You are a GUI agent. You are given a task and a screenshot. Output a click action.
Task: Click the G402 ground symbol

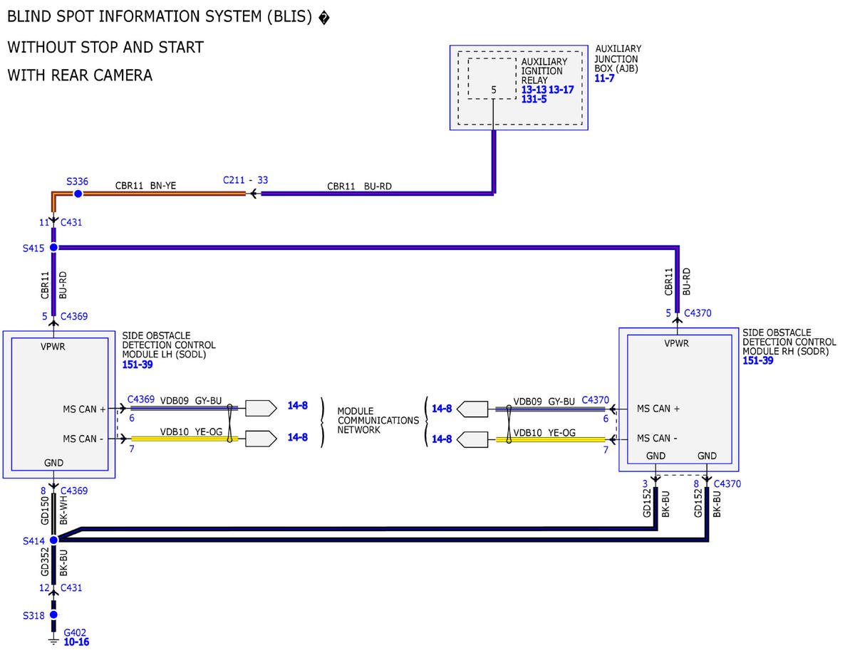point(53,639)
